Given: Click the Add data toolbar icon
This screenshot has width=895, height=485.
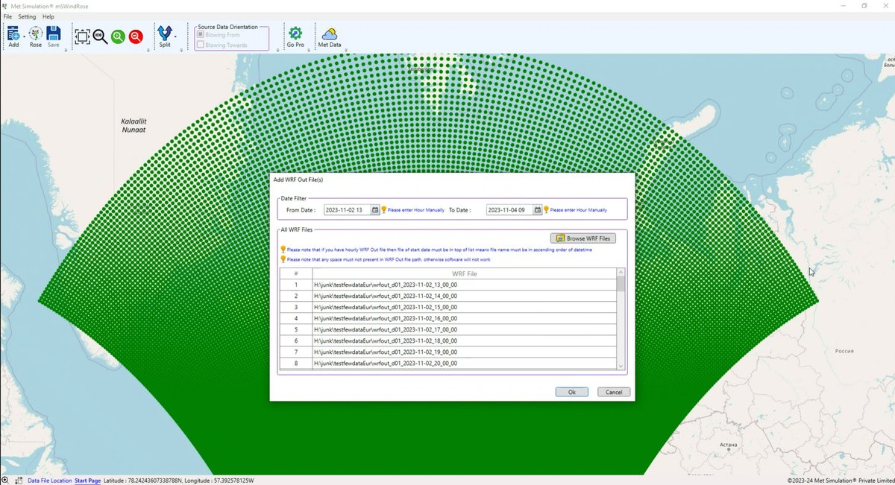Looking at the screenshot, I should [13, 34].
